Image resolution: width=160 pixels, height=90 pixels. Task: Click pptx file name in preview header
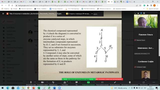pos(35,13)
